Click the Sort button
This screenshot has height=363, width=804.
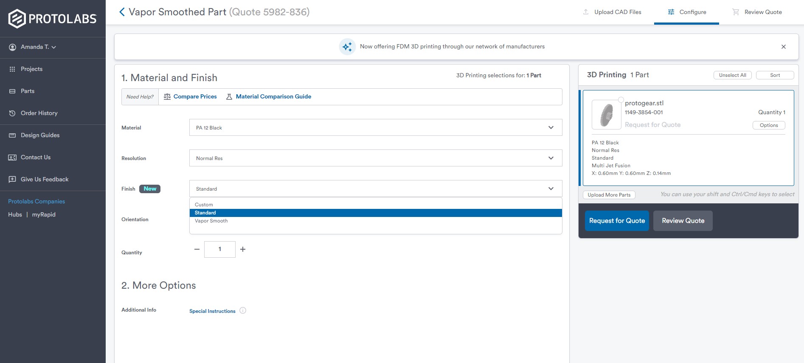click(x=775, y=75)
